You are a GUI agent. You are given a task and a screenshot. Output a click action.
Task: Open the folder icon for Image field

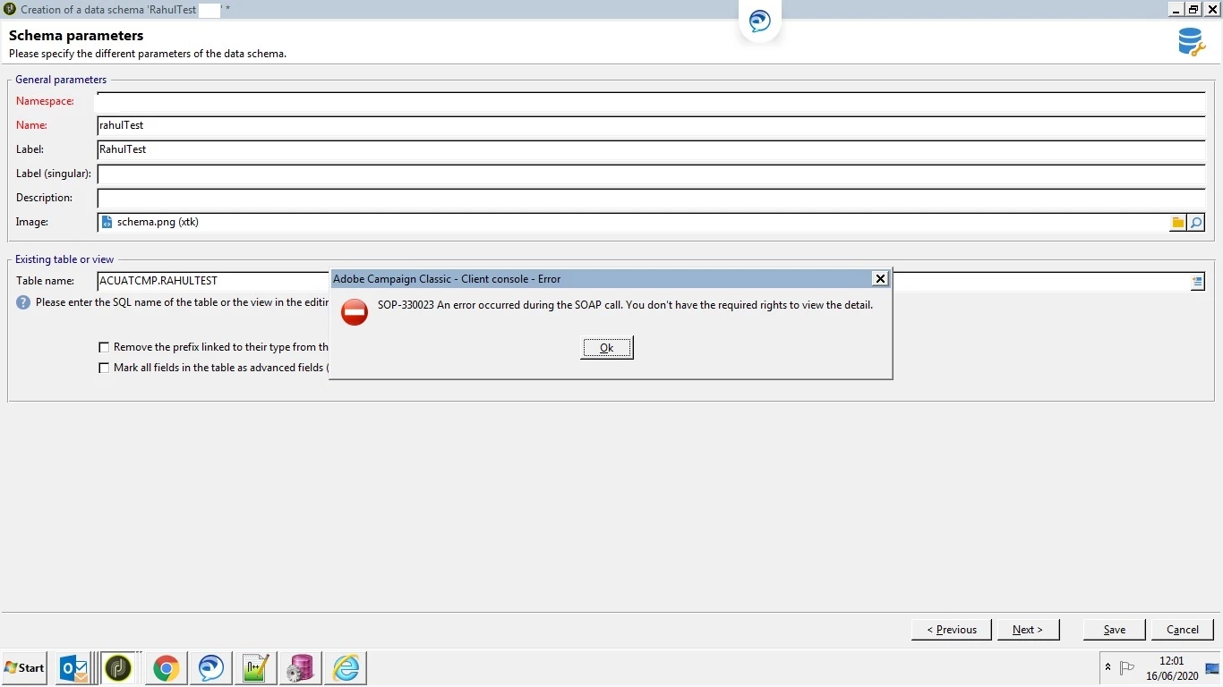[x=1178, y=223]
